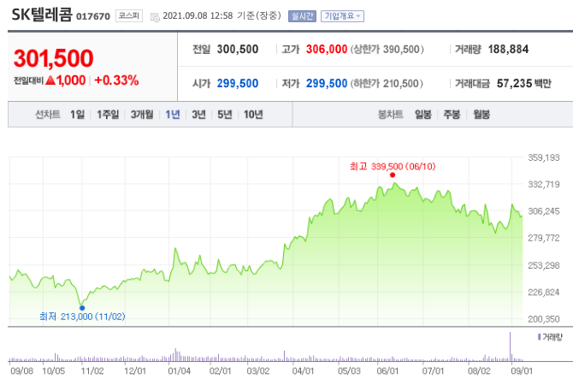Click the 고가 value 306,000

pos(327,50)
